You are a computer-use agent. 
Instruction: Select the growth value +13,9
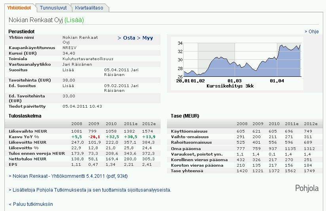click(149, 137)
